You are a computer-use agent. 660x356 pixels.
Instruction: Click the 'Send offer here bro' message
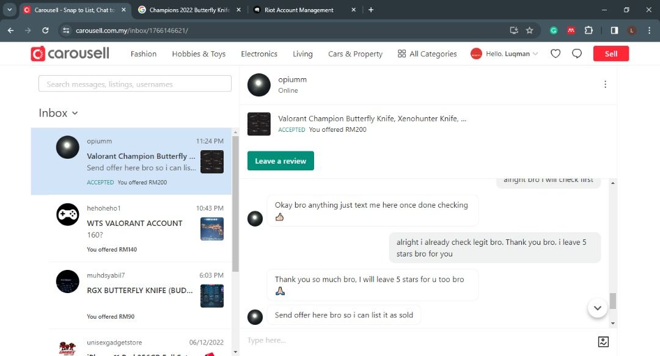(344, 314)
